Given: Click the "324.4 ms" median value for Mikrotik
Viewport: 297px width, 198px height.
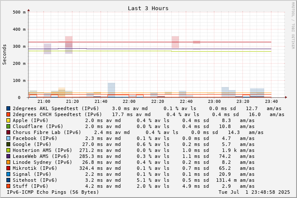Looking at the screenshot, I should click(91, 168).
